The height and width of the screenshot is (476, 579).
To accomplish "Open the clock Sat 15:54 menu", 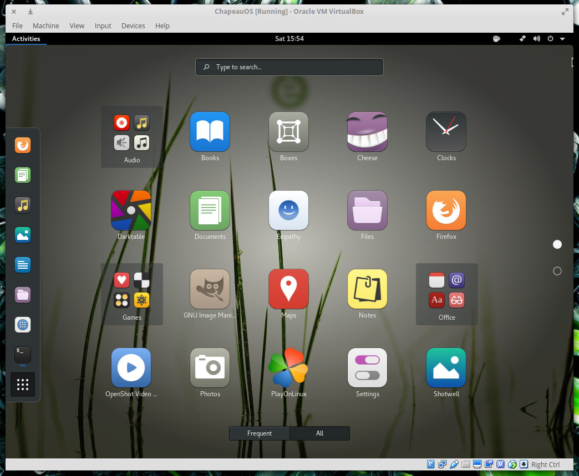I will [x=289, y=38].
